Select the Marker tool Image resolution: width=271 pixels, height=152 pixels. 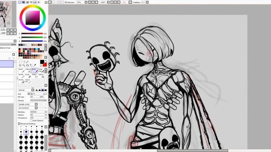coord(22,76)
